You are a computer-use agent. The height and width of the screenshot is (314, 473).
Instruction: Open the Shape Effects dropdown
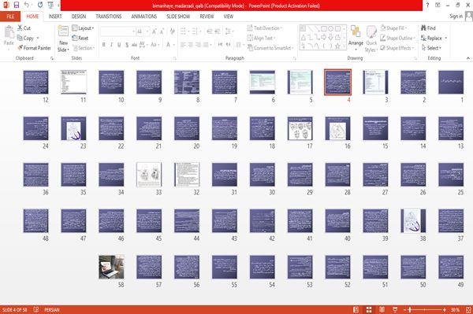pyautogui.click(x=397, y=48)
